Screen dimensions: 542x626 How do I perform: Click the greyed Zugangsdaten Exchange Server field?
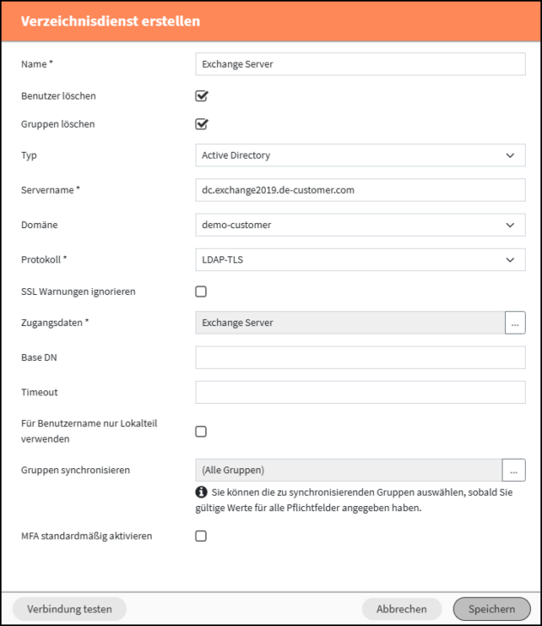point(350,322)
